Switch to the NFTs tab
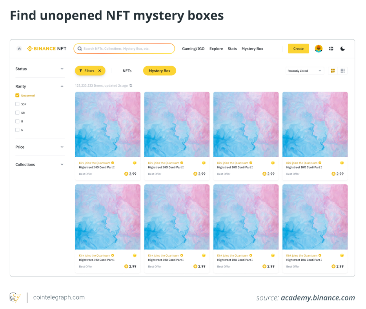This screenshot has height=309, width=366. coord(127,71)
